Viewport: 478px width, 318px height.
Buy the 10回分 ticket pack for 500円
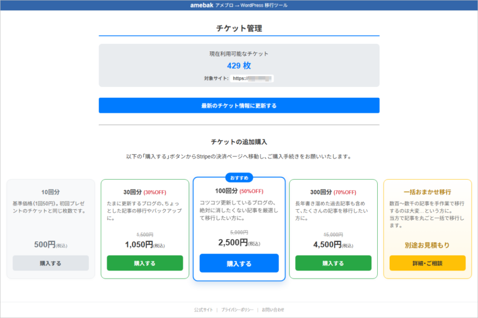coord(50,263)
